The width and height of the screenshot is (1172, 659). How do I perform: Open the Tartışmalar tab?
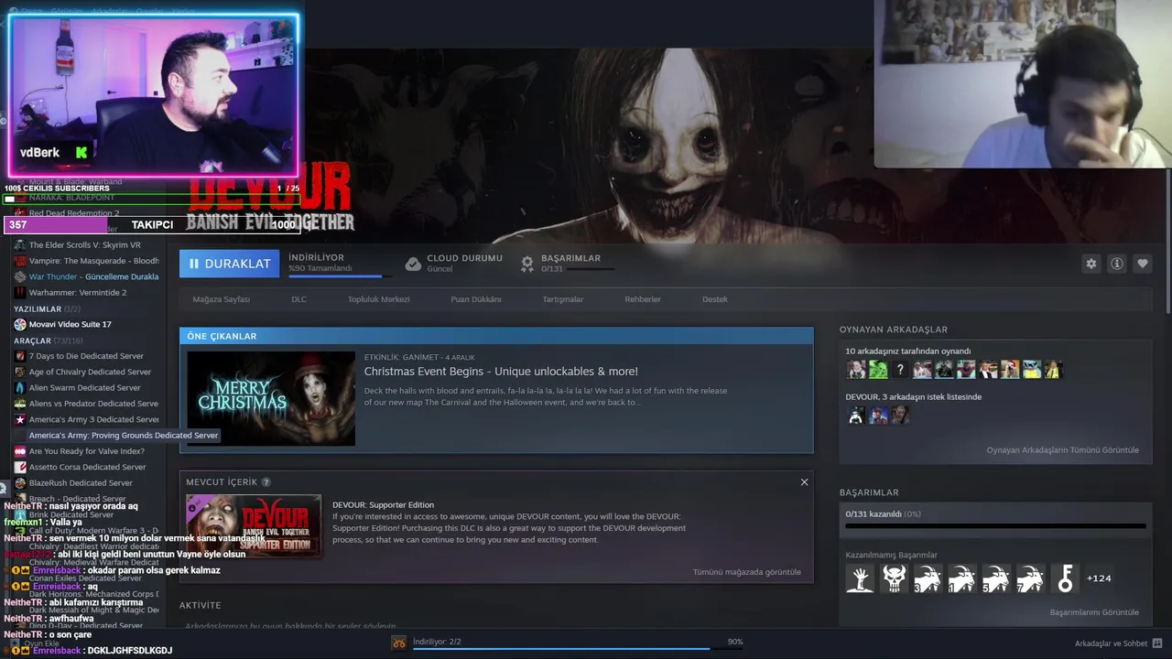click(562, 299)
